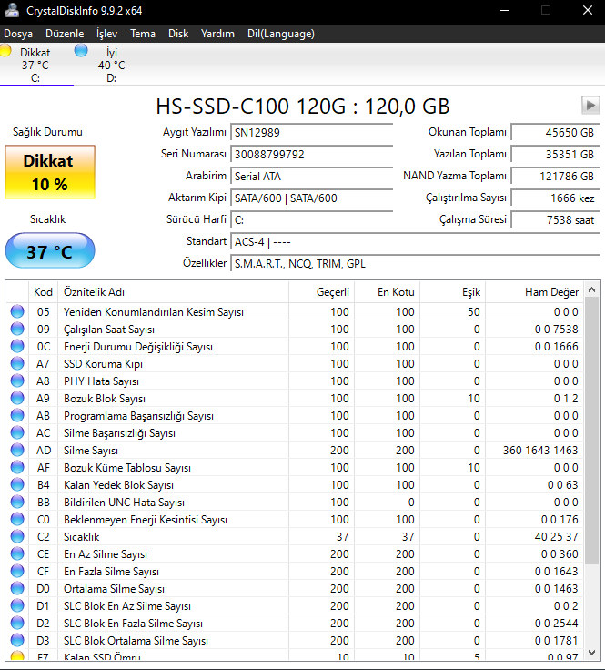The height and width of the screenshot is (670, 605).
Task: Open the Dosya menu
Action: pos(18,34)
